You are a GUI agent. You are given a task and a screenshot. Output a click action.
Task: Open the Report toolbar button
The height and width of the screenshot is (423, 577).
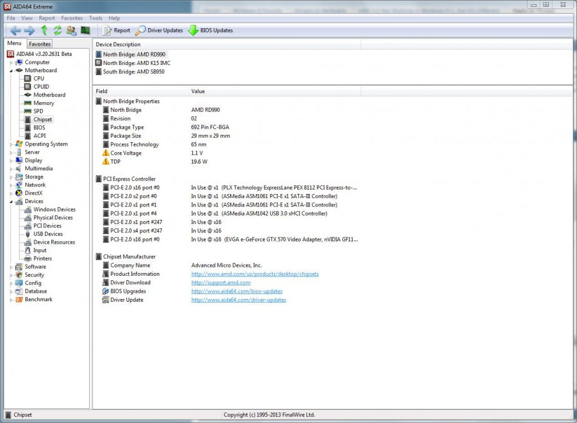pyautogui.click(x=116, y=30)
